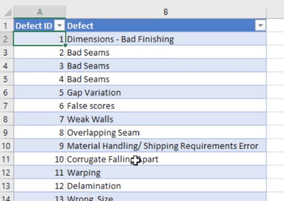Select the Gap Variation cell
The image size is (284, 201).
point(166,92)
